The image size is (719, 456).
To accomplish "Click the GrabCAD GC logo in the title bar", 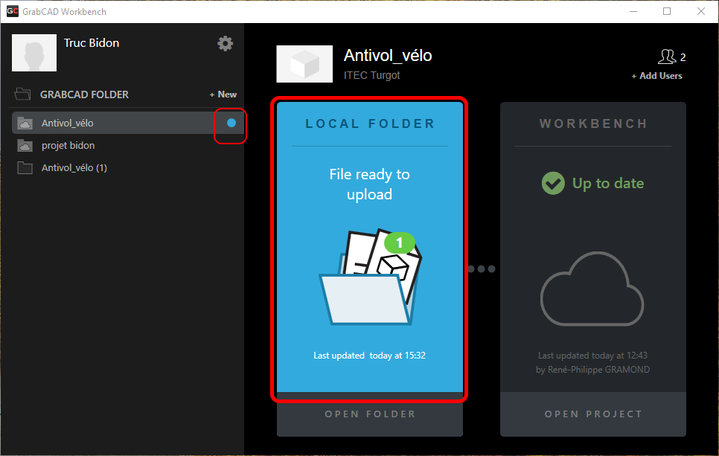I will pyautogui.click(x=13, y=11).
